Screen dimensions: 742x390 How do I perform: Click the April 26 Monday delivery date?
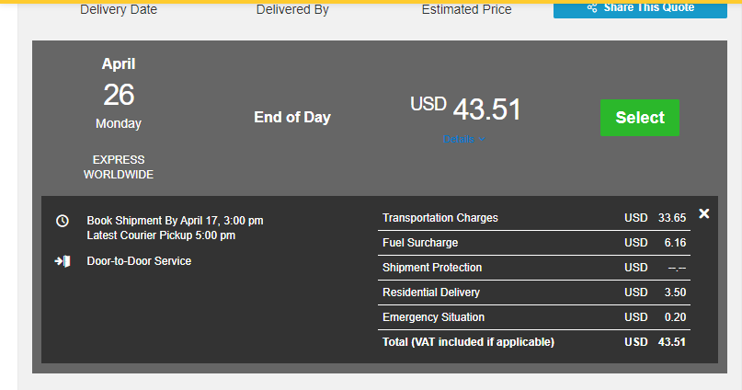(x=119, y=94)
